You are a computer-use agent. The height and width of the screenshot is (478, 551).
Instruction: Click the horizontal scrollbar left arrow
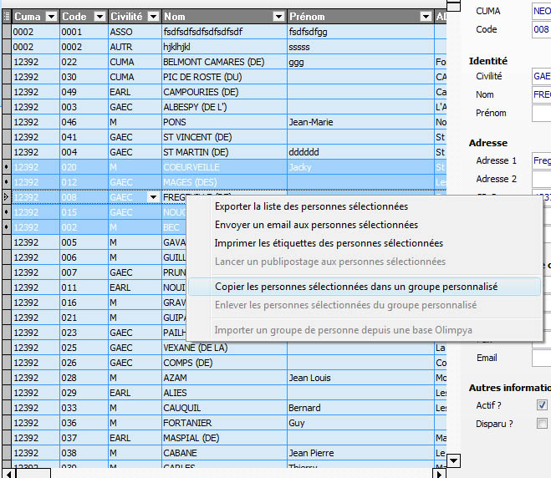(x=9, y=474)
